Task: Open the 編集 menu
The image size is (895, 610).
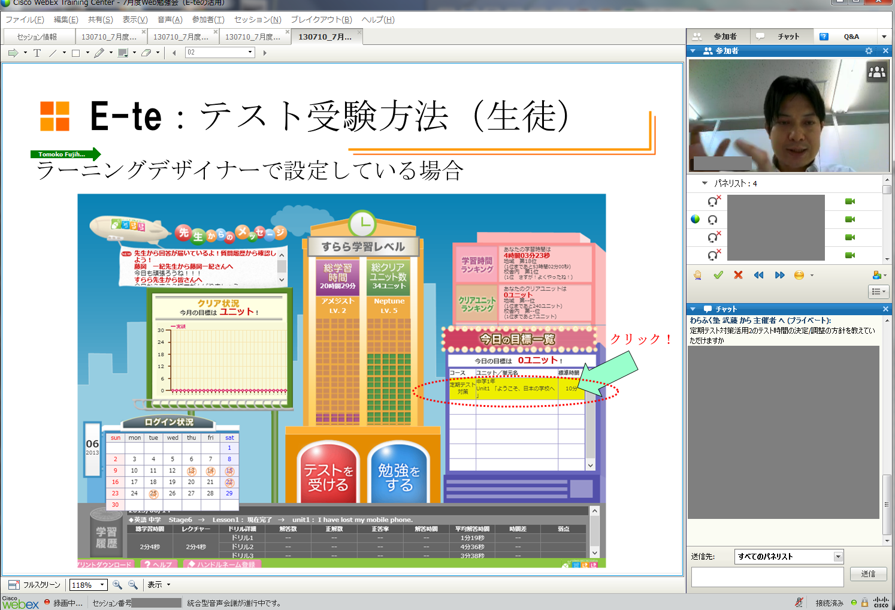Action: tap(66, 20)
